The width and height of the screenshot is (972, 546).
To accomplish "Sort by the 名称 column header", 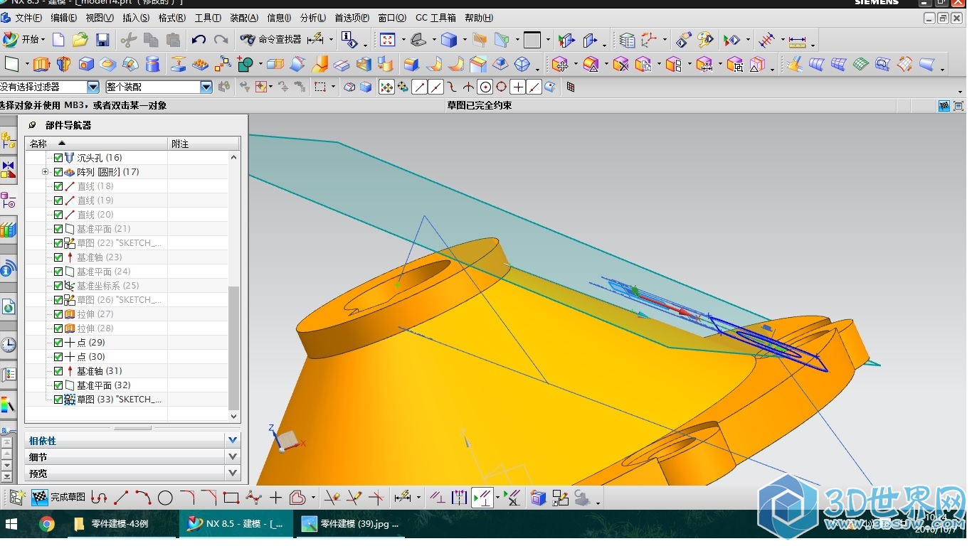I will pyautogui.click(x=97, y=144).
